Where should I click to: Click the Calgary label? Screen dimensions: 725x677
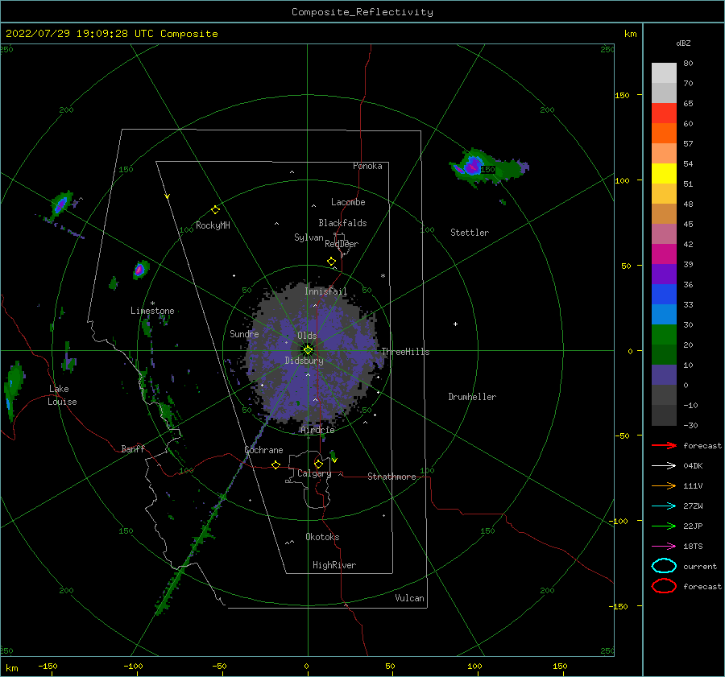tap(314, 473)
